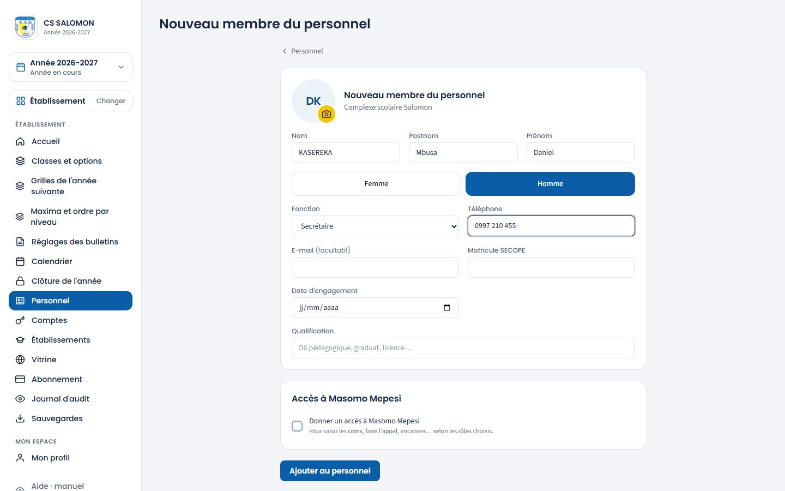The image size is (785, 491).
Task: Click the Maxima et ordre par niveau icon
Action: pyautogui.click(x=20, y=217)
